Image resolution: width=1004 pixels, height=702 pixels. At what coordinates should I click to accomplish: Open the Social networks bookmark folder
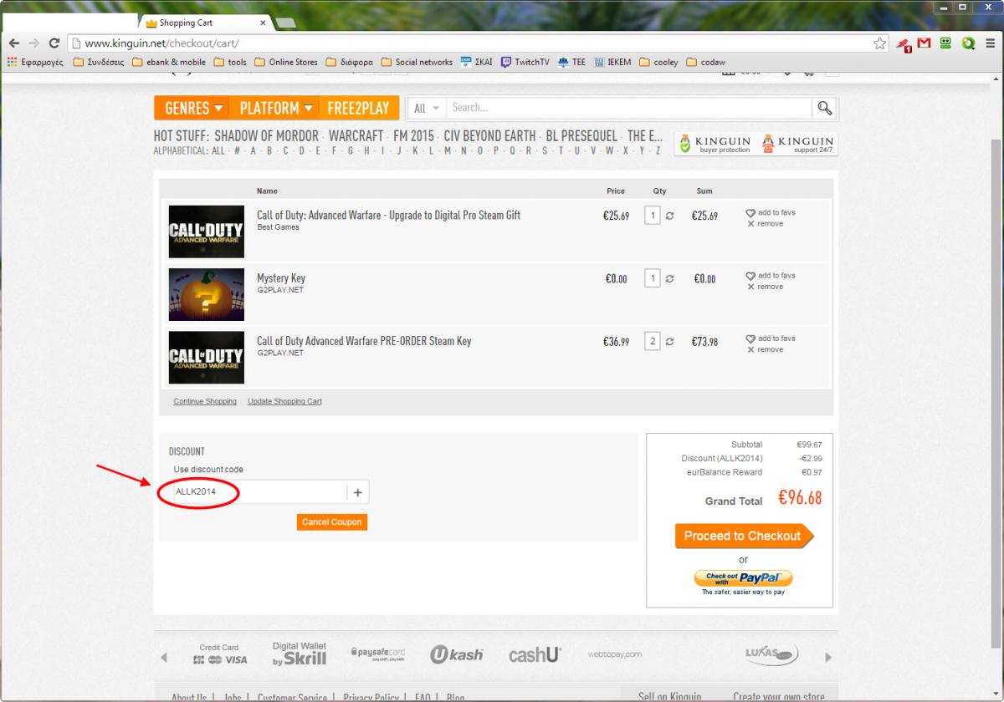tap(416, 62)
